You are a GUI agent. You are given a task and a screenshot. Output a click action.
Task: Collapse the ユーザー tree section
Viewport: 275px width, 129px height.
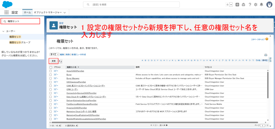3,31
